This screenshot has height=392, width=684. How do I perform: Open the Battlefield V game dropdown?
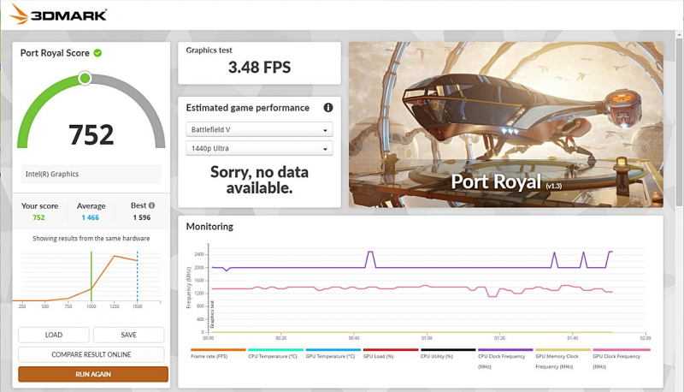(x=259, y=130)
